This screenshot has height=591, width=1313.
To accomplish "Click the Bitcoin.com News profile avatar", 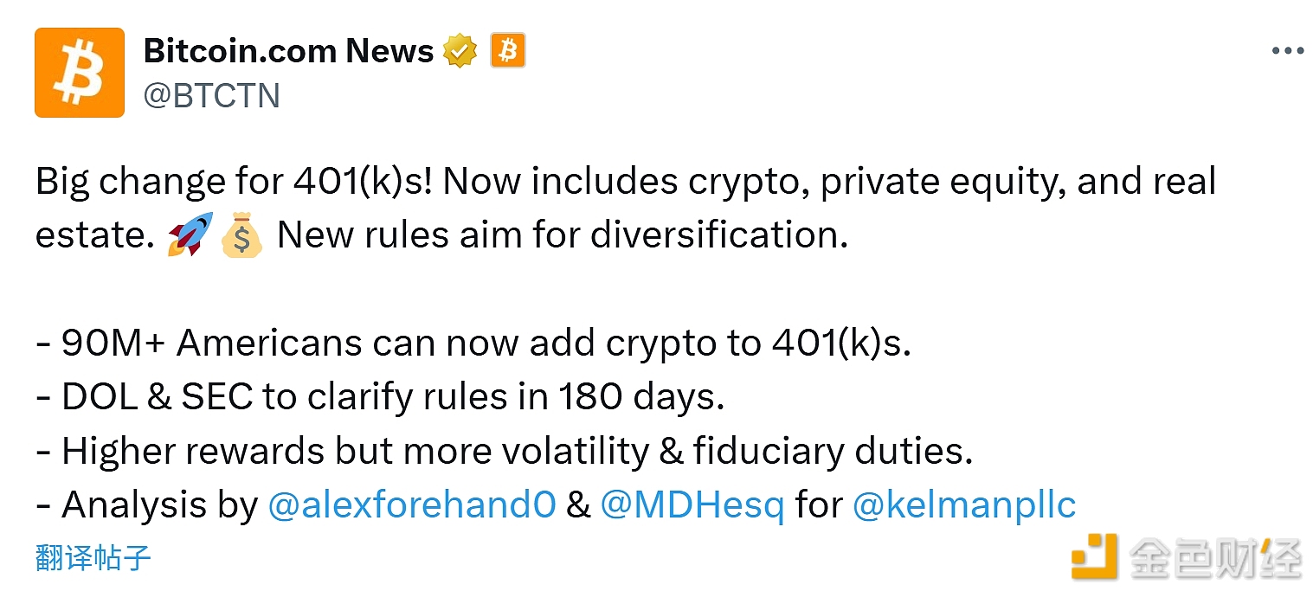I will [x=80, y=73].
